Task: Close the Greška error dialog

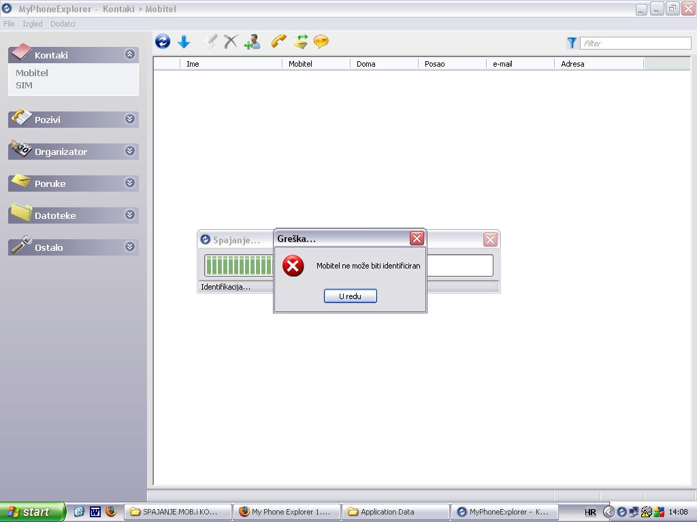Action: point(417,239)
